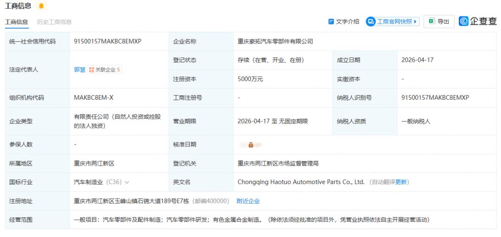The image size is (501, 237).
Task: Click 重庆市两江新区 in 所属地区 row
Action: 94,164
